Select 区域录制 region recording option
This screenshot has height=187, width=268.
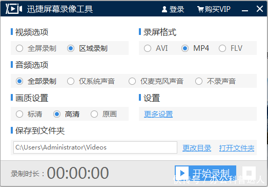coord(87,48)
